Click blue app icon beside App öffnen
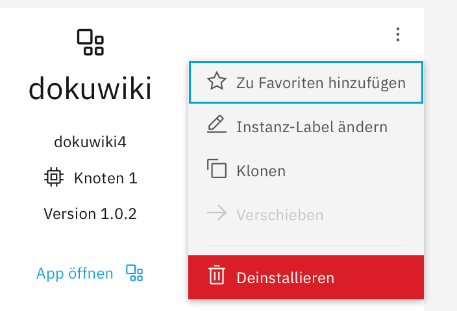Viewport: 457px width, 311px height. pyautogui.click(x=134, y=273)
